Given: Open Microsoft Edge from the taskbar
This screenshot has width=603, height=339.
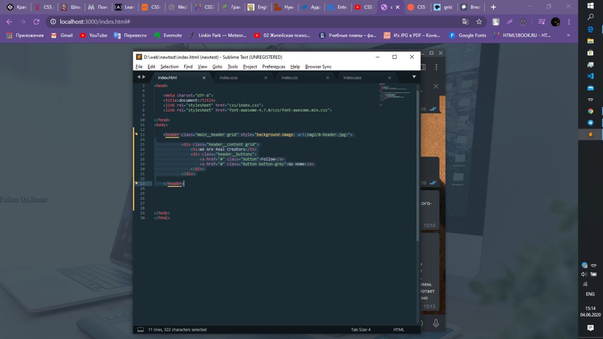Looking at the screenshot, I should point(590,29).
